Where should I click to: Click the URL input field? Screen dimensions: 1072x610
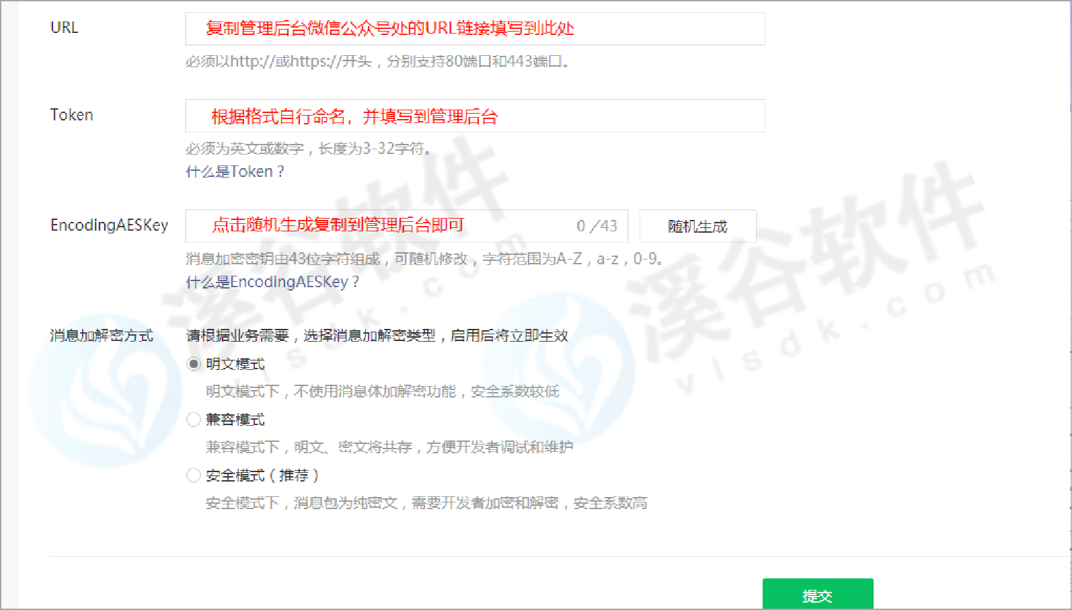tap(474, 29)
